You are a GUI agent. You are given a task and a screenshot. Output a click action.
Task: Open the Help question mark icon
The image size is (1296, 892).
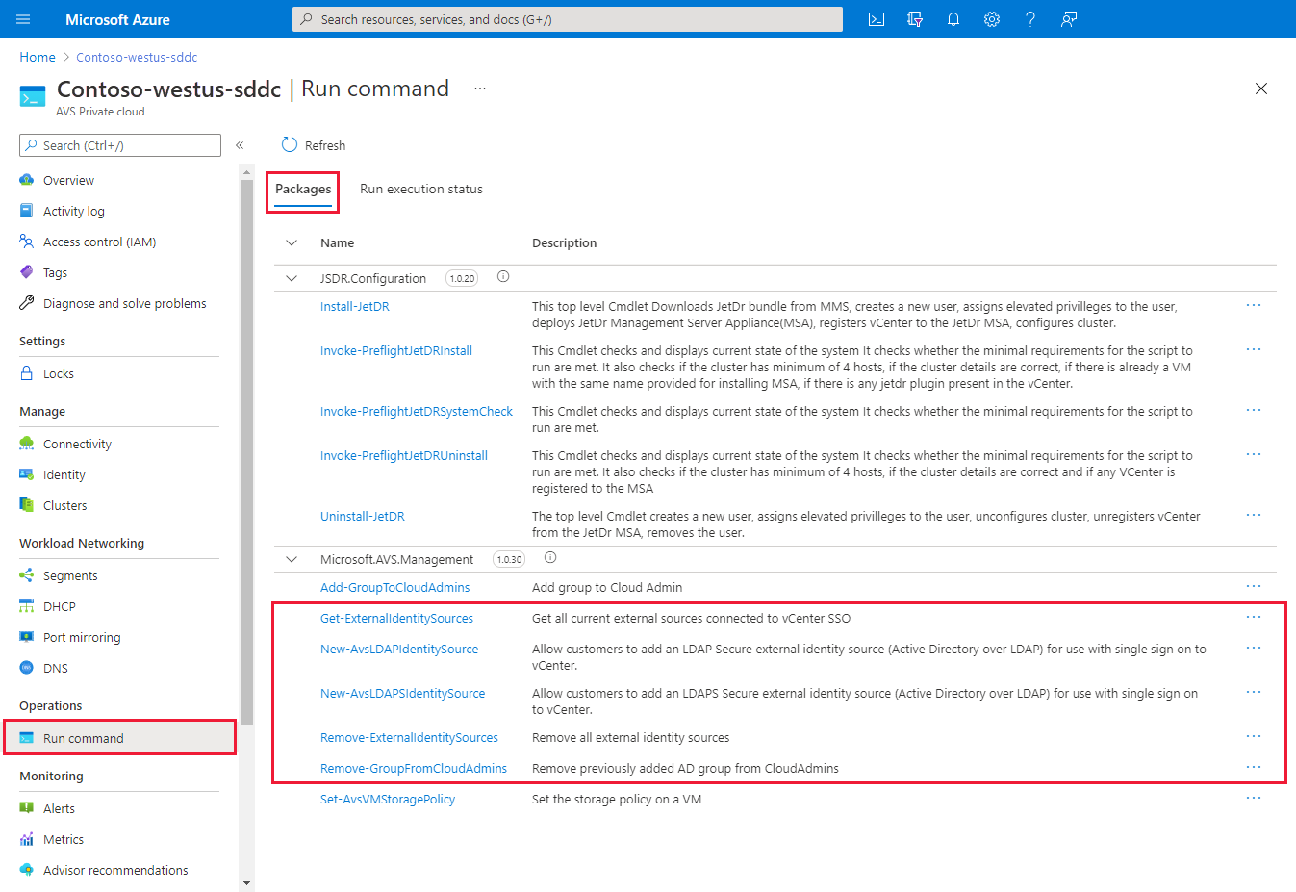(x=1030, y=19)
